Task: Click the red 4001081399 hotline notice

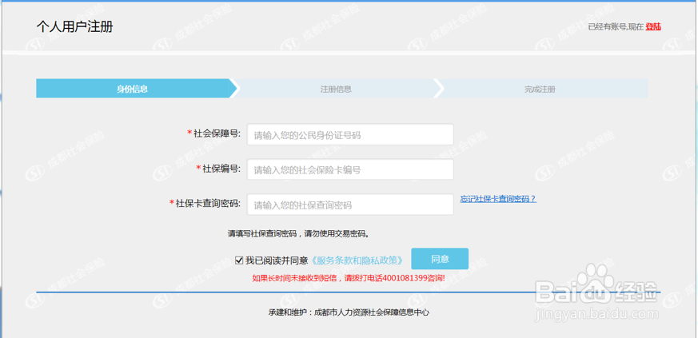Action: click(349, 279)
